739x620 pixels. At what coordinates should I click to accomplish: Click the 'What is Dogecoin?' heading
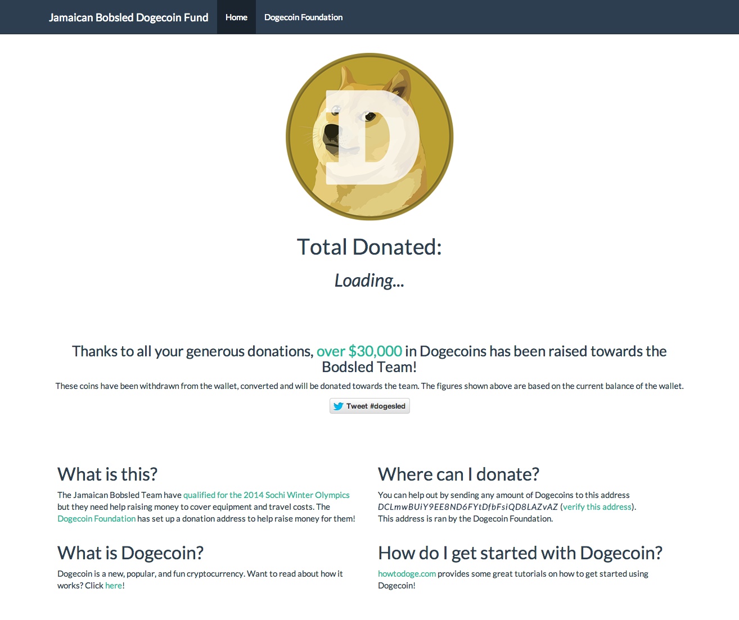(130, 553)
